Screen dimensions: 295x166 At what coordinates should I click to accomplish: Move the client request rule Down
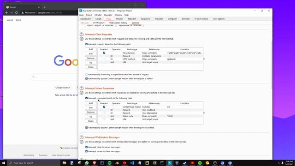(x=91, y=67)
